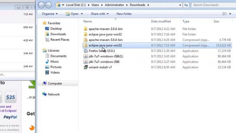Image resolution: width=236 pixels, height=133 pixels.
Task: Click the eclipse-java-juno-win32 file folder icon
Action: (86, 34)
